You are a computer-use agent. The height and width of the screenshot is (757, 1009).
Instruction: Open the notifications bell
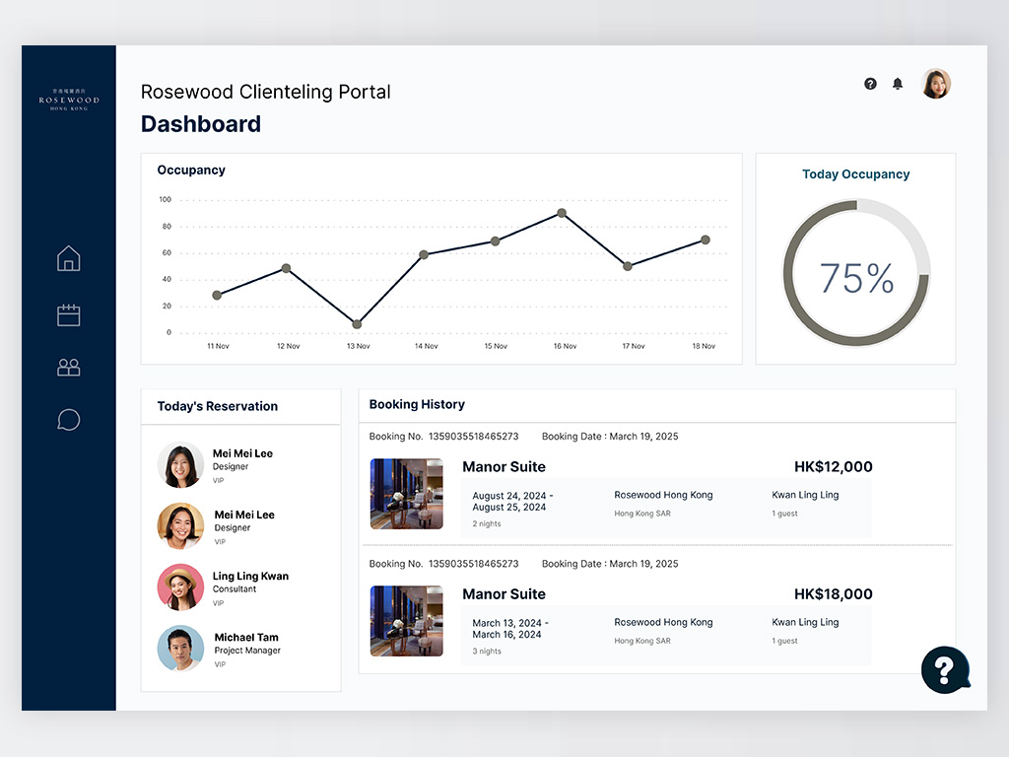point(898,84)
